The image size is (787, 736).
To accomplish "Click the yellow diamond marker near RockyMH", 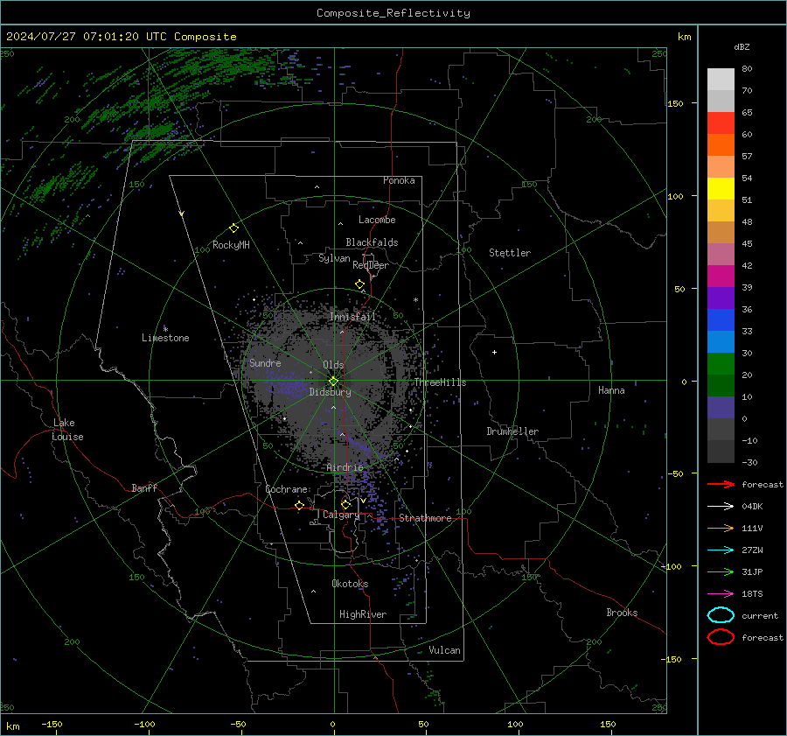I will 233,228.
